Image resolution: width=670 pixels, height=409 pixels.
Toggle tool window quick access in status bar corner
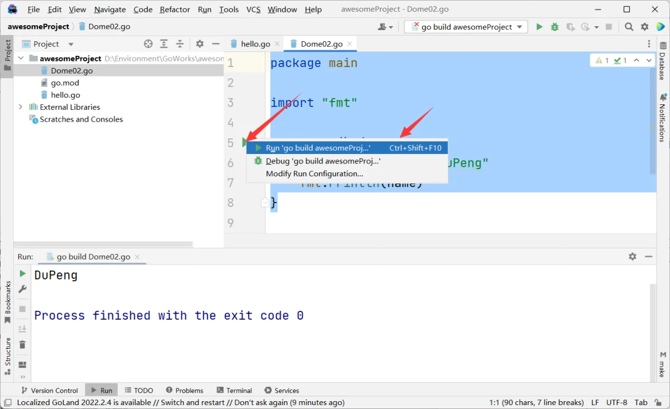pos(7,402)
